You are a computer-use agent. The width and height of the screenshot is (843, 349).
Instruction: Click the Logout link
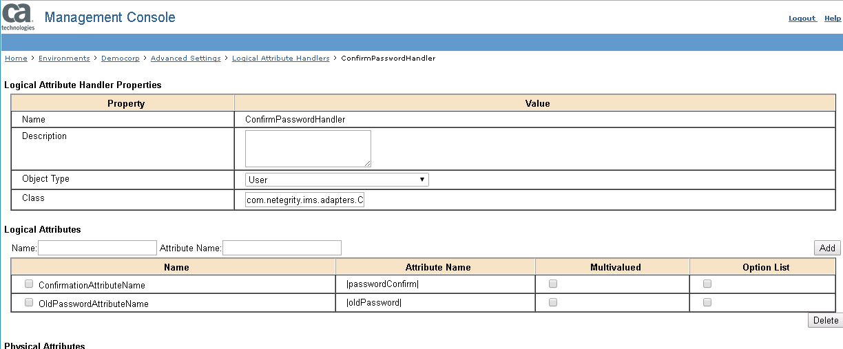(x=802, y=19)
